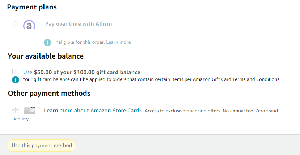Screen dimensions: 300x155
Task: Click the info icon beside Ineligible for this order
Action: tap(47, 42)
